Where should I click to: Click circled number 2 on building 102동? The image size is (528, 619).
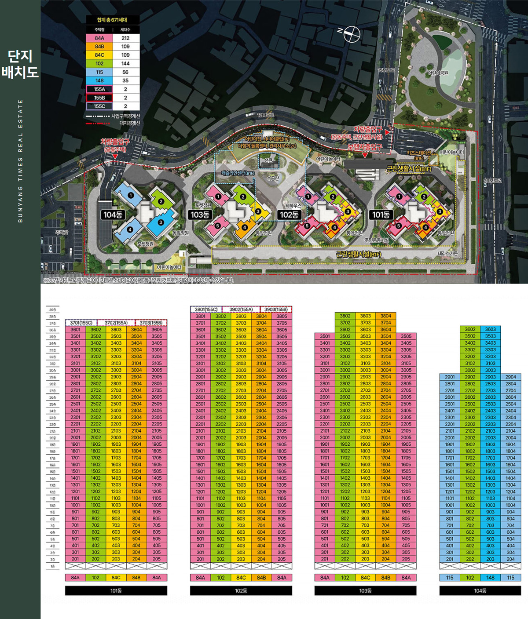(x=333, y=197)
